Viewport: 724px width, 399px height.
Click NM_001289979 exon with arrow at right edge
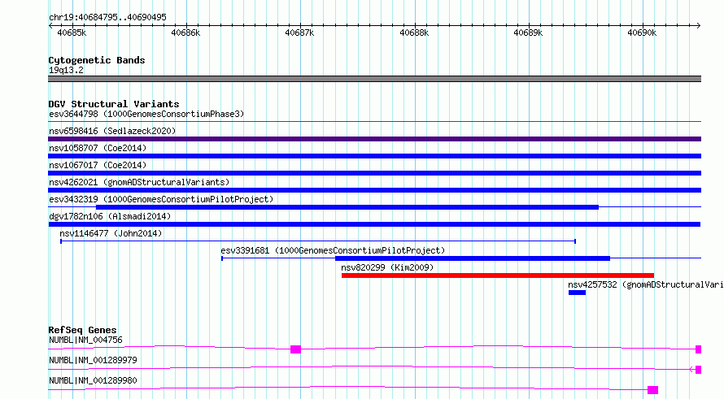tap(698, 370)
